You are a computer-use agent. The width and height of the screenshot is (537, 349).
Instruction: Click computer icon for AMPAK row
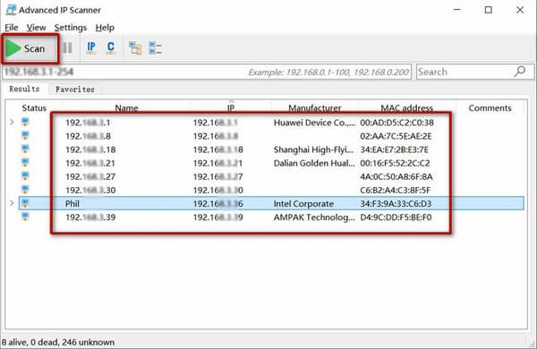pyautogui.click(x=25, y=217)
